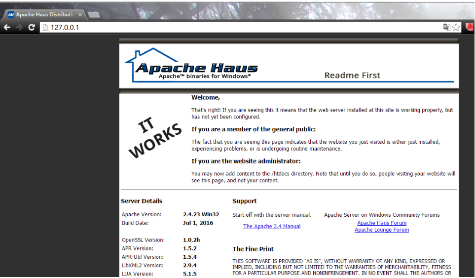Click the IT WORKS graphic
Image resolution: width=475 pixels, height=278 pixels.
[155, 137]
